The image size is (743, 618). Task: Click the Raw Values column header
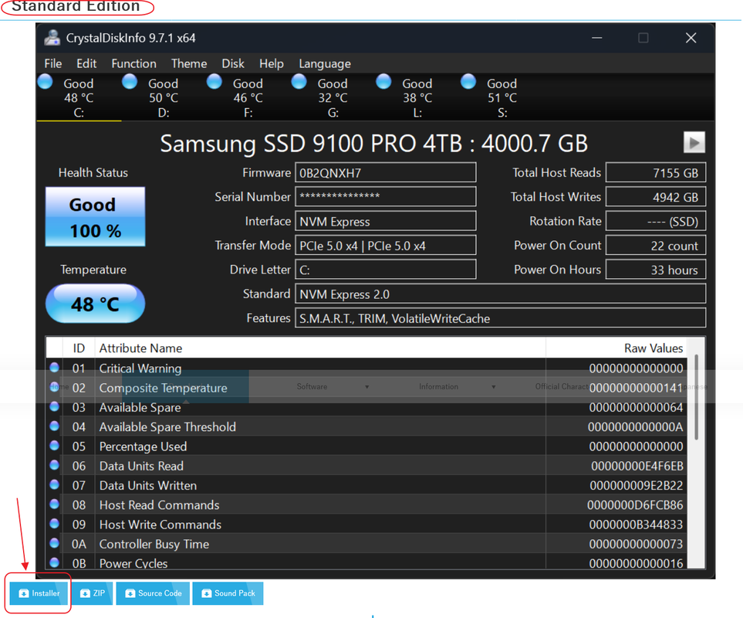(616, 348)
